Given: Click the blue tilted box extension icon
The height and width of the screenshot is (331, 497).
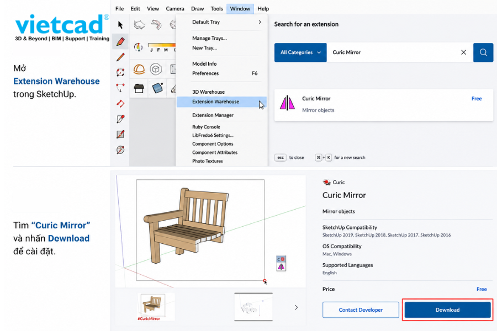Looking at the screenshot, I should [157, 88].
